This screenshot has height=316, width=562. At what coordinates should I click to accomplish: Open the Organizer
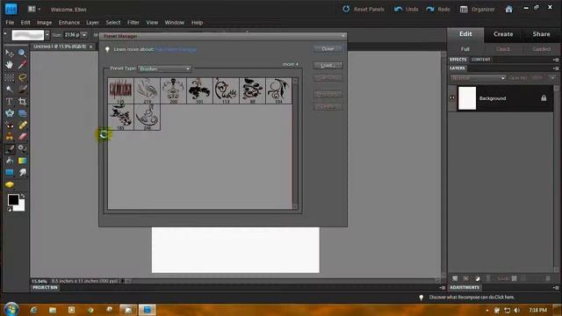pos(477,10)
